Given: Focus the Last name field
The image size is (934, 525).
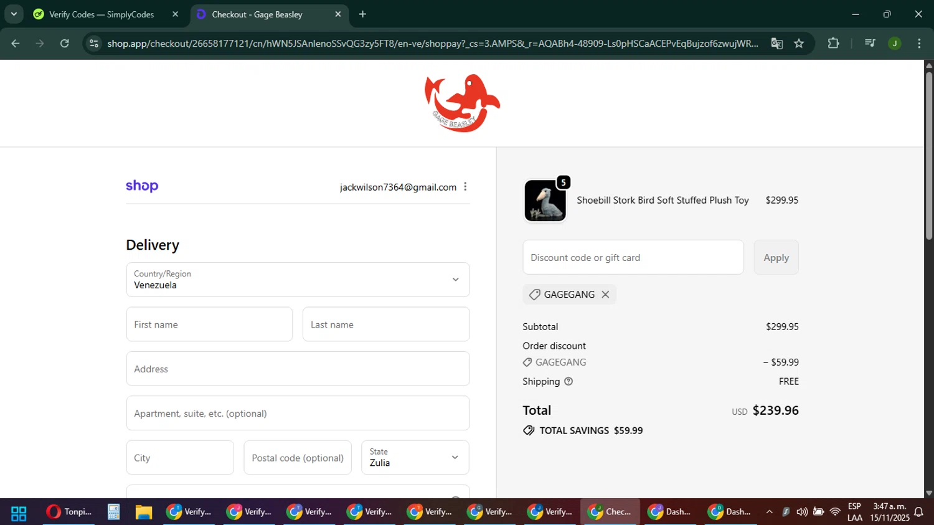Looking at the screenshot, I should click(x=386, y=324).
